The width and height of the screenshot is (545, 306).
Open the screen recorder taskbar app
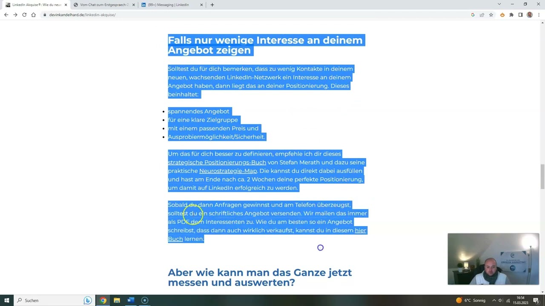144,300
